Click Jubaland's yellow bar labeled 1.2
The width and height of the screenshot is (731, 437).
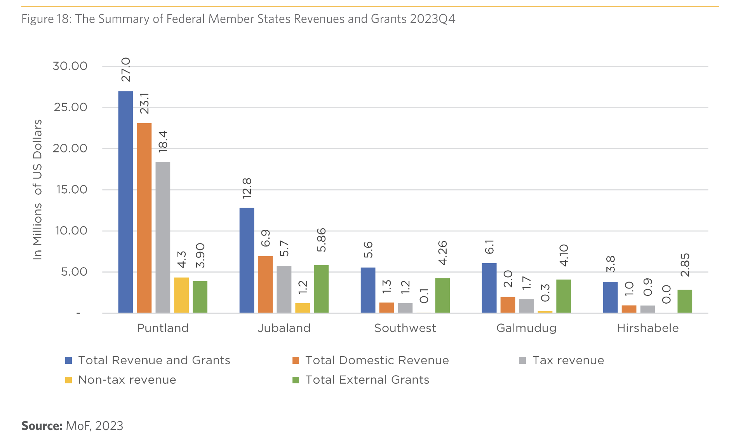[303, 308]
